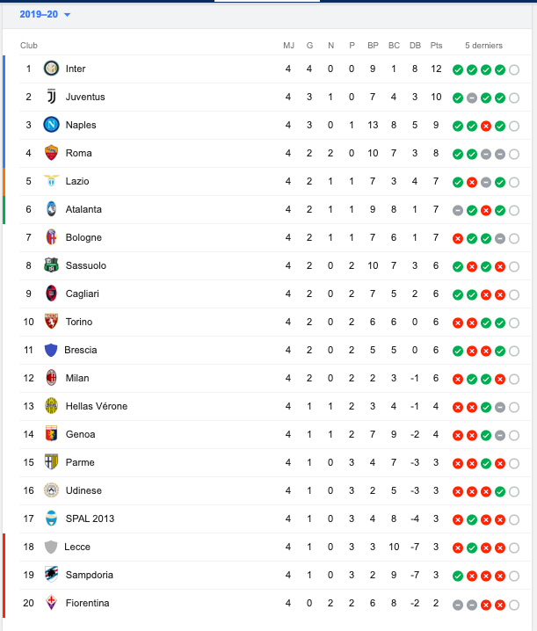537x631 pixels.
Task: Open the Atalanta team link
Action: 83,209
